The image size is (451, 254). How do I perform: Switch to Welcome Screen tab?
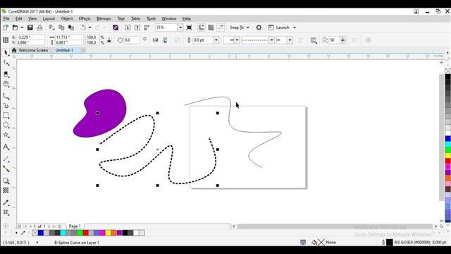[33, 50]
